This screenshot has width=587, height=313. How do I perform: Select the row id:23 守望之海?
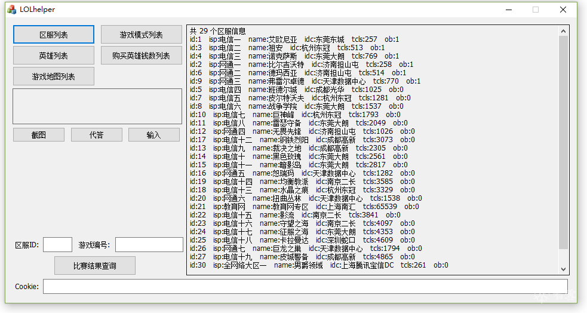click(x=302, y=223)
